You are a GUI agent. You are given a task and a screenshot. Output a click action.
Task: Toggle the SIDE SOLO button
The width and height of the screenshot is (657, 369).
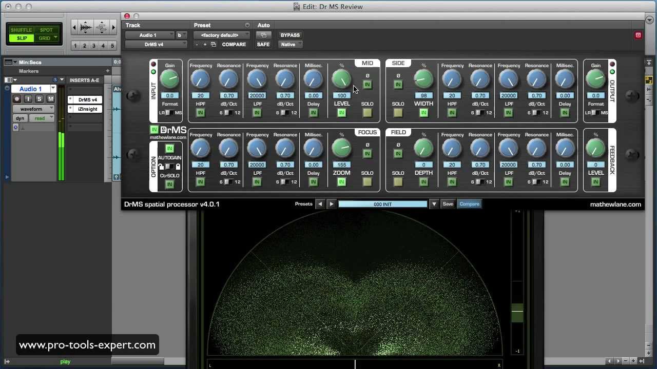[x=398, y=113]
